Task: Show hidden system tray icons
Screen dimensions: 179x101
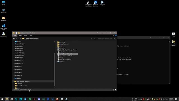Action: [x=139, y=99]
